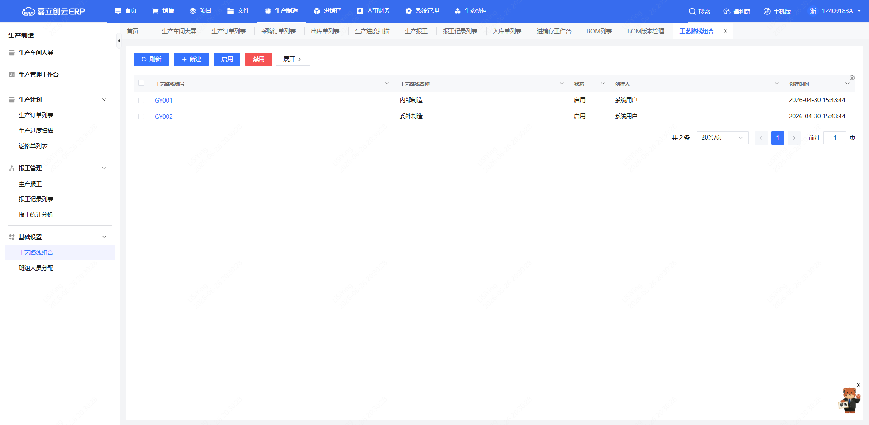The height and width of the screenshot is (425, 869).
Task: Switch to the 采购订单列表 page tab
Action: coord(278,31)
